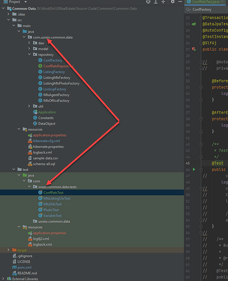
Task: Expand the model package
Action: [x=29, y=49]
